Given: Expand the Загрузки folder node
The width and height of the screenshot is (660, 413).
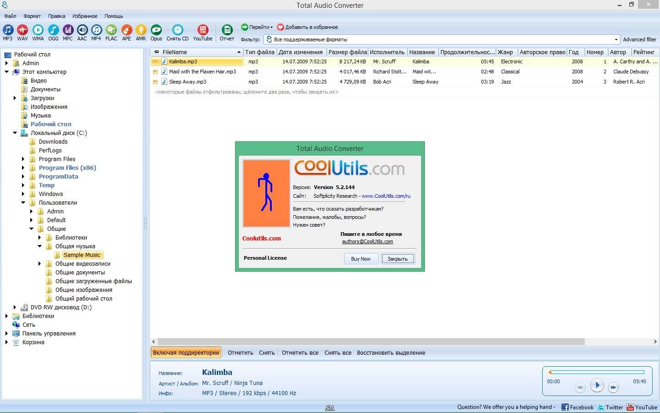Looking at the screenshot, I should [x=15, y=98].
